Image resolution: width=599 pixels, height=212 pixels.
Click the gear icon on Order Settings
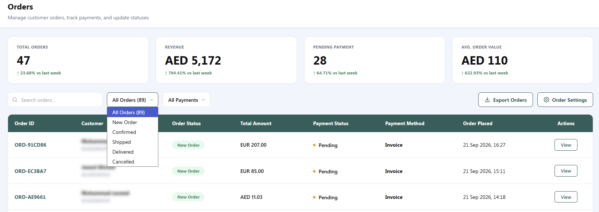tap(546, 100)
